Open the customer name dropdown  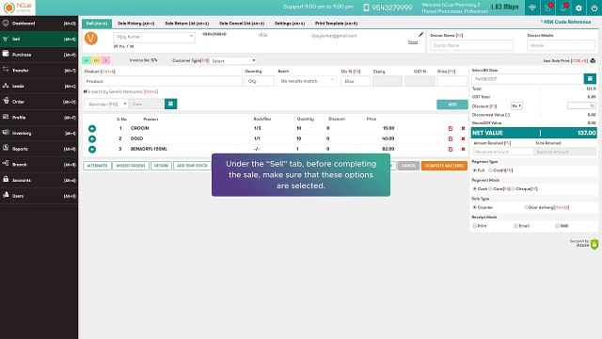154,37
